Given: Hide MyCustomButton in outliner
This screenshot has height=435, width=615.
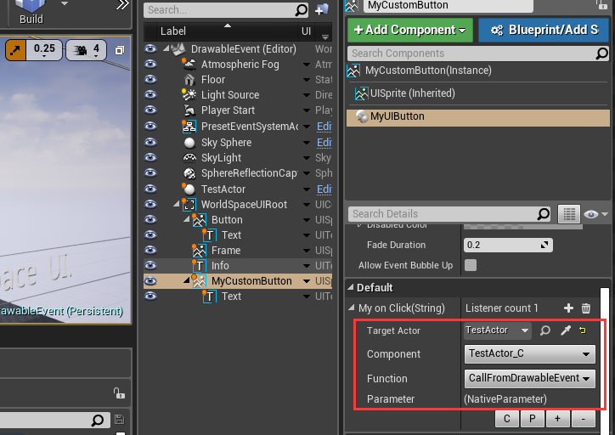Looking at the screenshot, I should pos(150,281).
